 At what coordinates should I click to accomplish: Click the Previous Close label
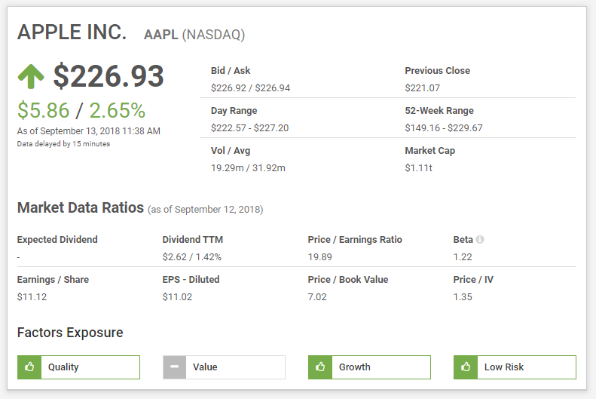pos(437,71)
